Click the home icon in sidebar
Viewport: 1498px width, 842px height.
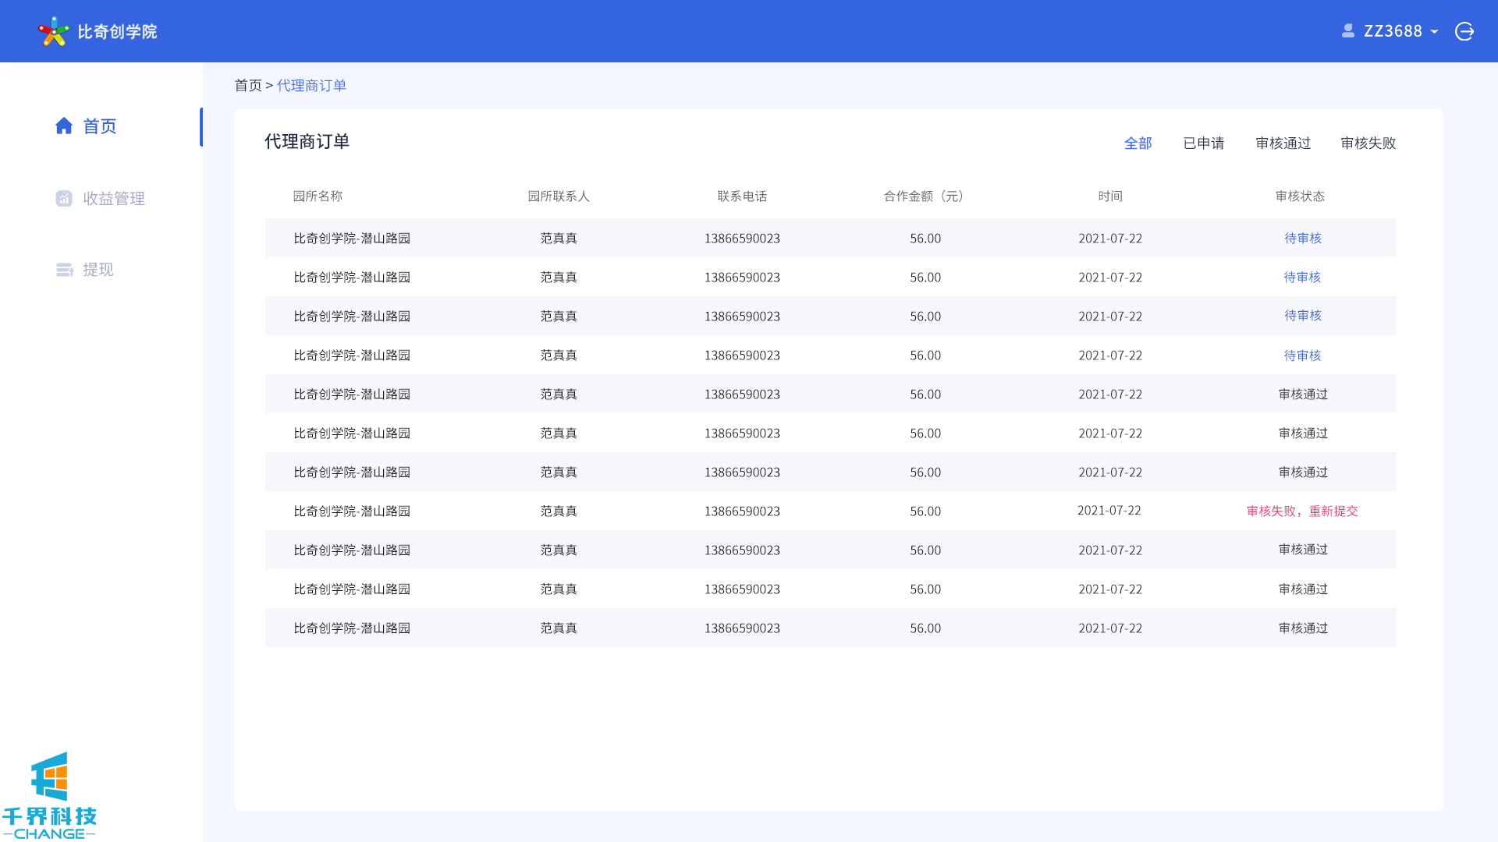point(64,126)
